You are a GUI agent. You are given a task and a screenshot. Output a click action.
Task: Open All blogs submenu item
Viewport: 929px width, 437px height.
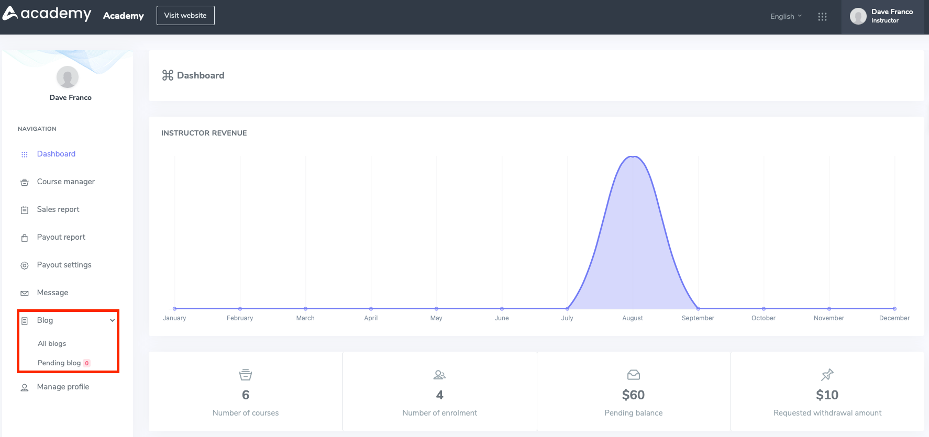52,343
